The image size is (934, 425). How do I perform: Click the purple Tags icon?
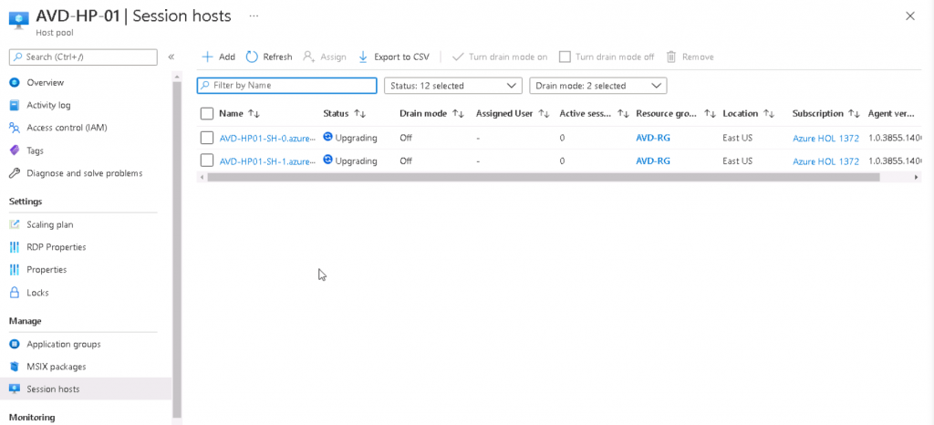pyautogui.click(x=15, y=150)
